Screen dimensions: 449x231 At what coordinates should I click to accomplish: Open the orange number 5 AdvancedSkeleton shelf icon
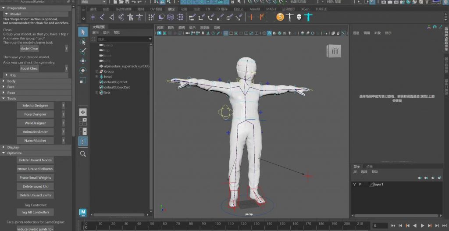[280, 17]
